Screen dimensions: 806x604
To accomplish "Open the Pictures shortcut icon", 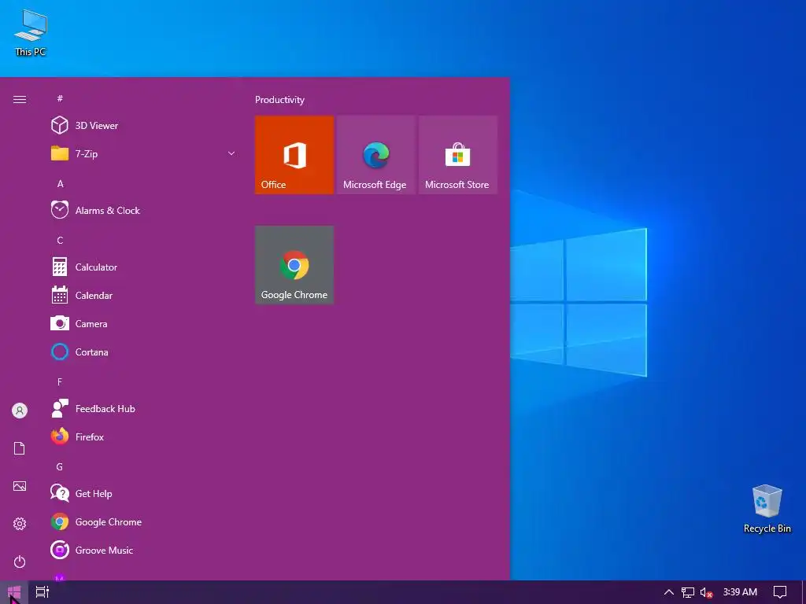I will (x=20, y=486).
